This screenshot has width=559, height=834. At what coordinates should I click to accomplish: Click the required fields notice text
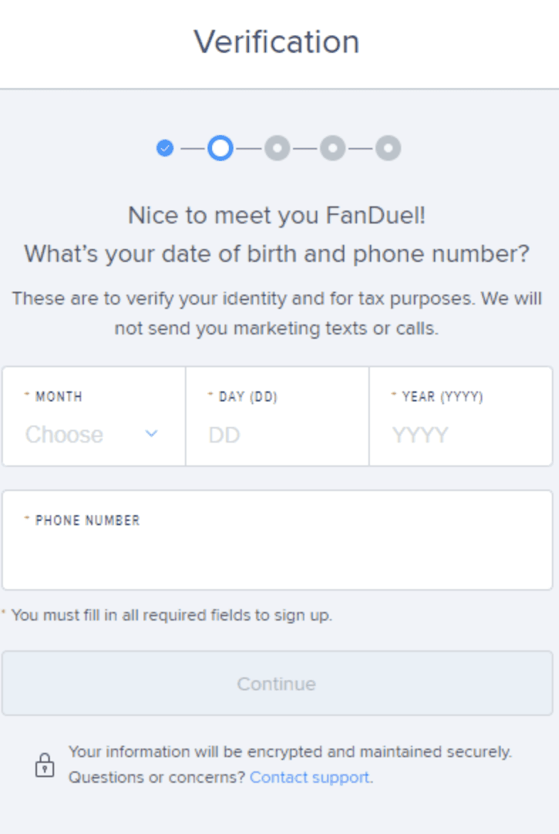tap(171, 615)
